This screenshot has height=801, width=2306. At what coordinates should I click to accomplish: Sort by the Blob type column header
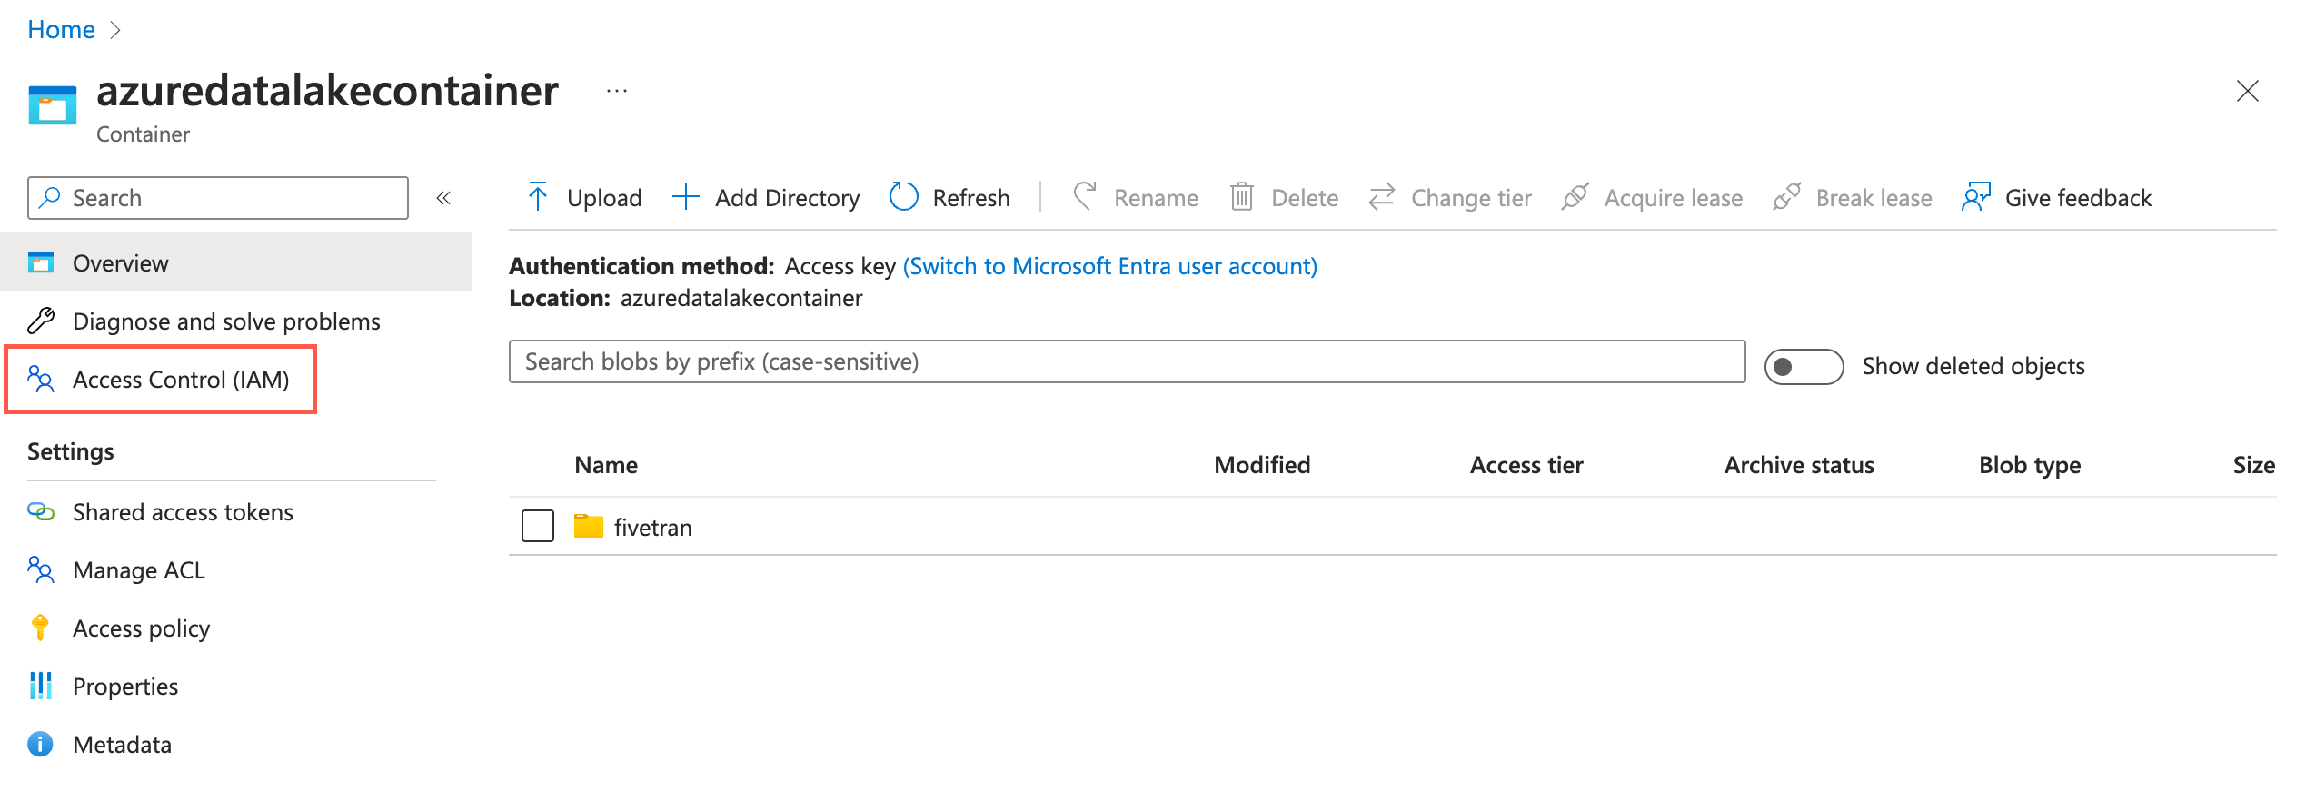[x=2030, y=466]
